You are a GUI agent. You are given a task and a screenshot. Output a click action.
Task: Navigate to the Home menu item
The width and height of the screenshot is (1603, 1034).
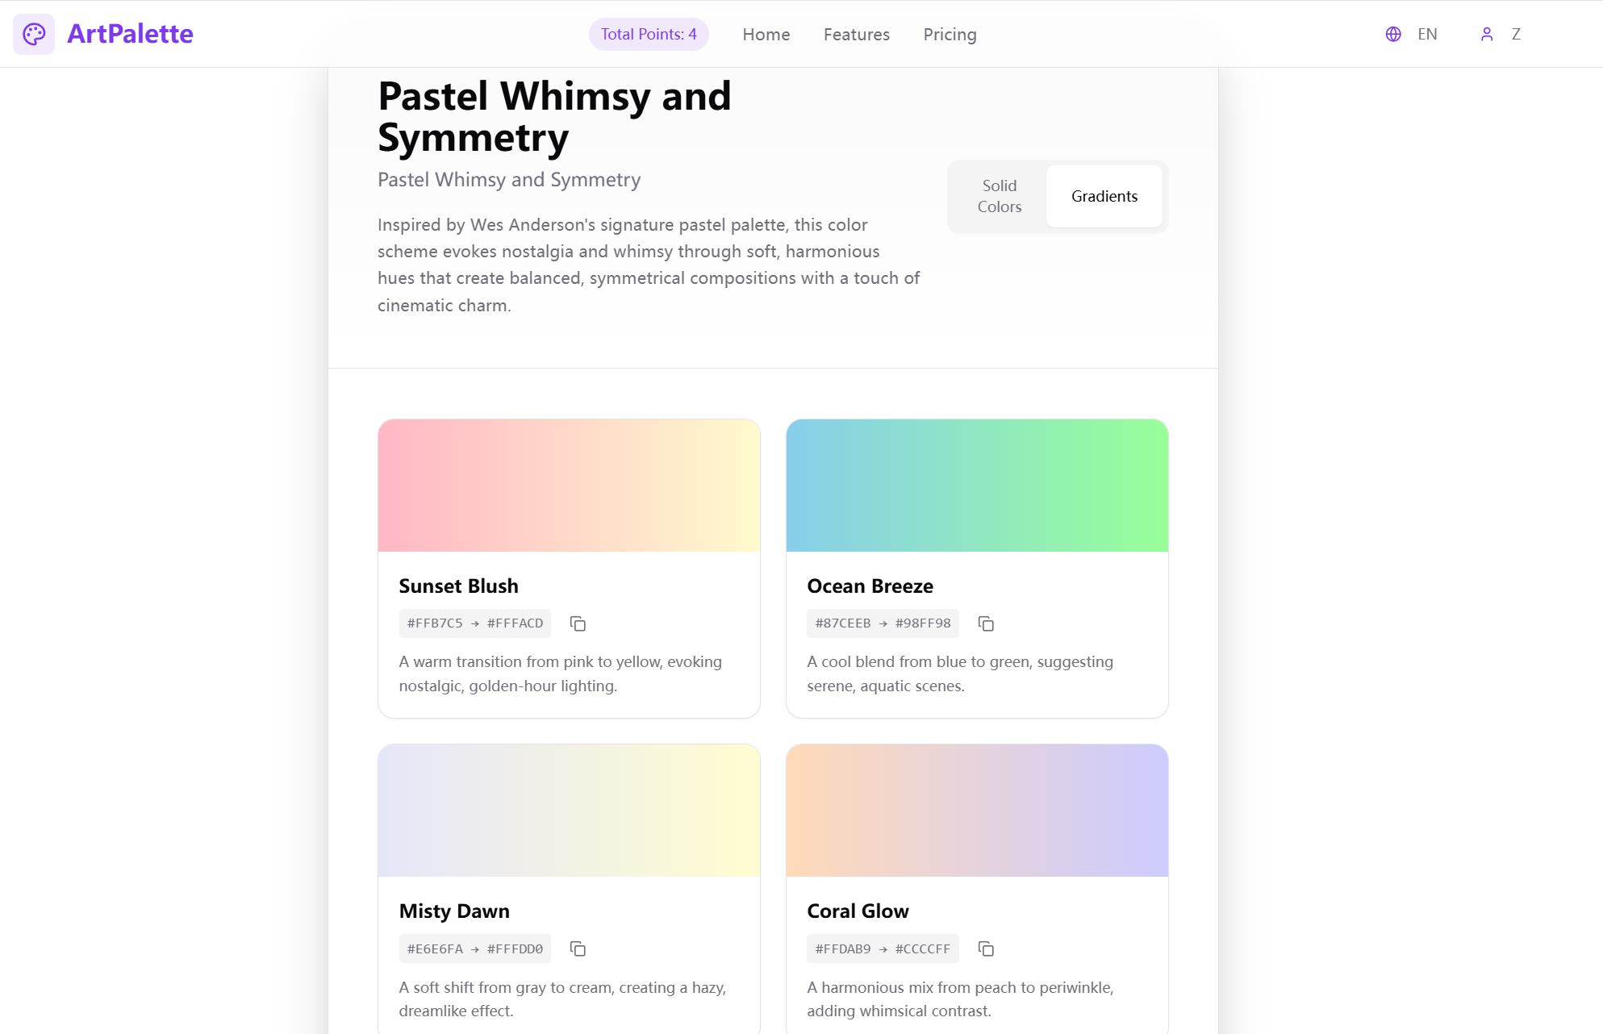[x=766, y=34]
